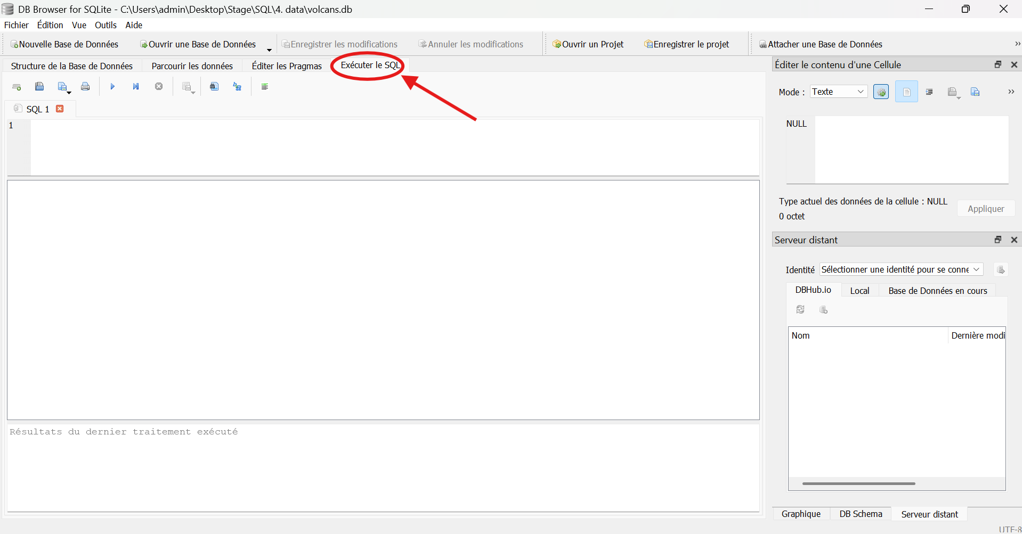The image size is (1022, 534).
Task: Run all SQL with the play icon
Action: (112, 87)
